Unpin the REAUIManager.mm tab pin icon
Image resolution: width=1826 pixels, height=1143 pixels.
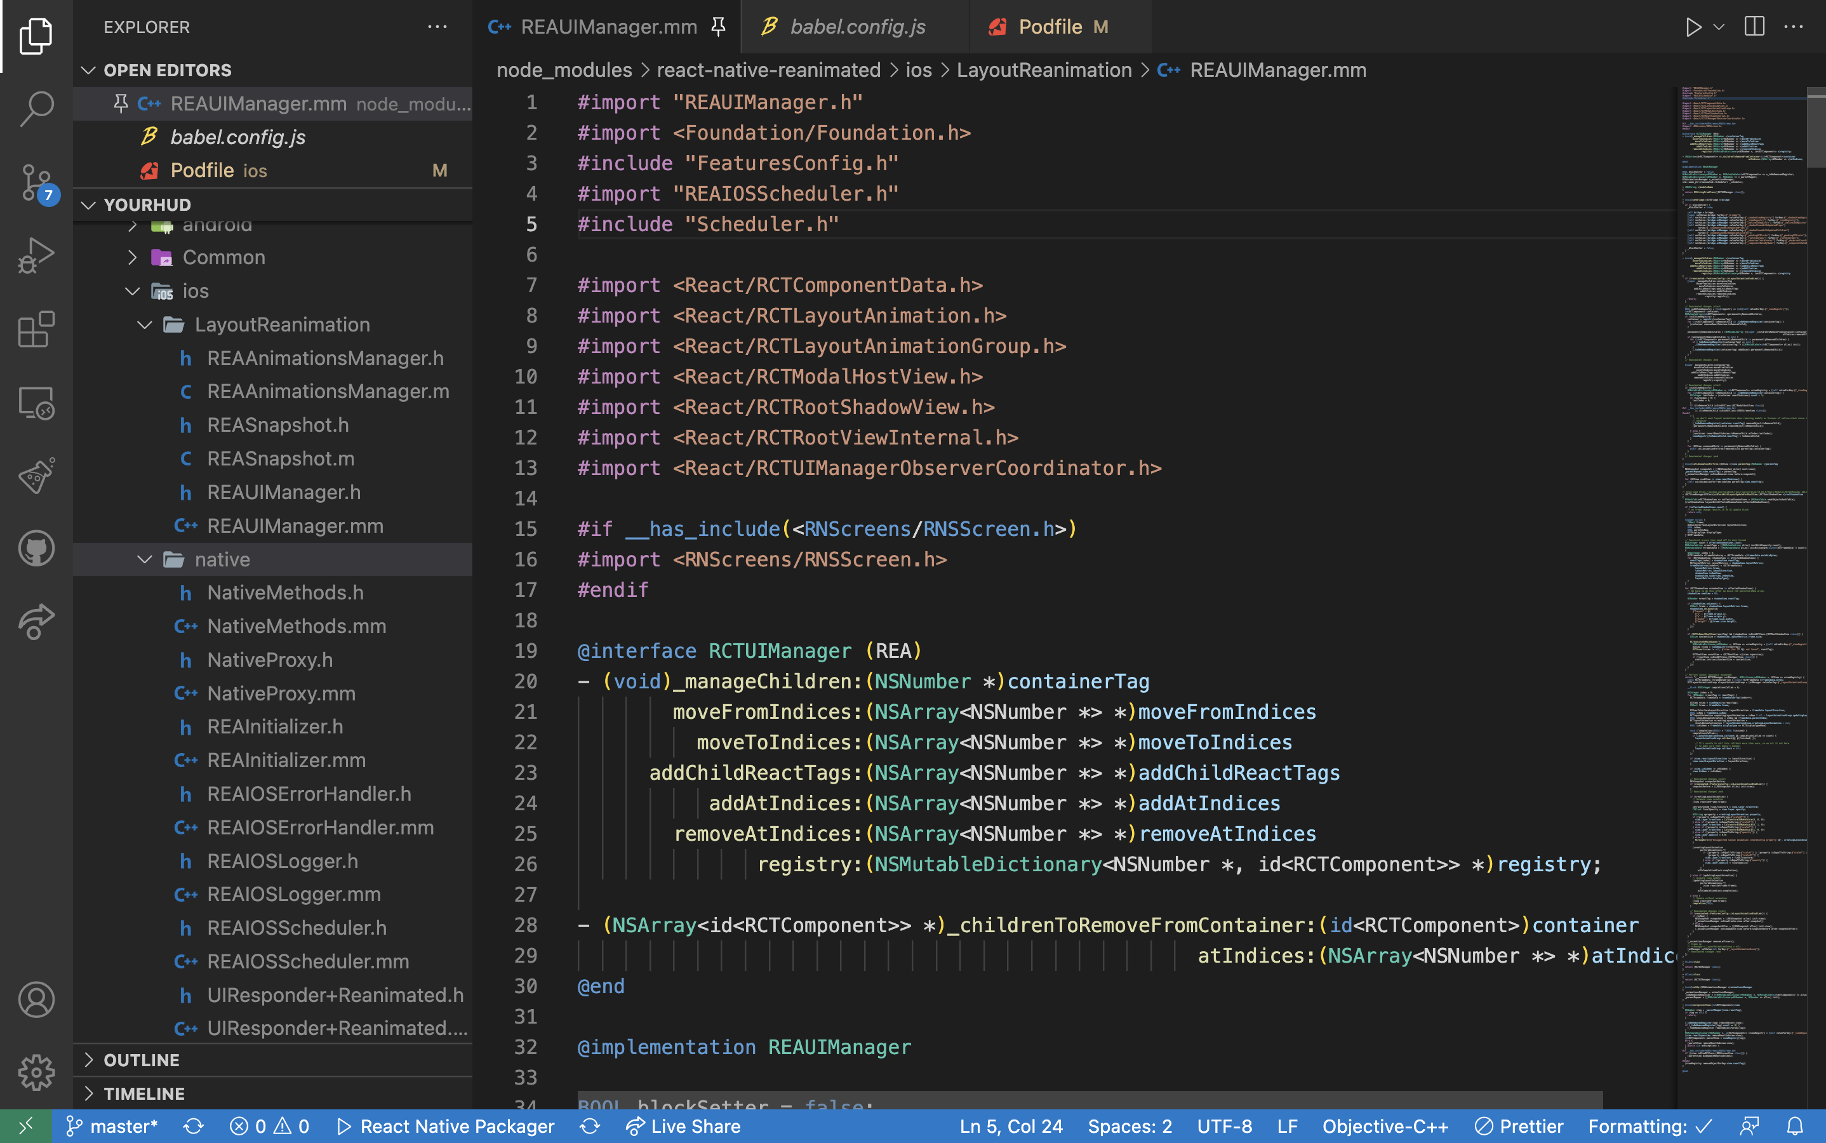coord(718,27)
